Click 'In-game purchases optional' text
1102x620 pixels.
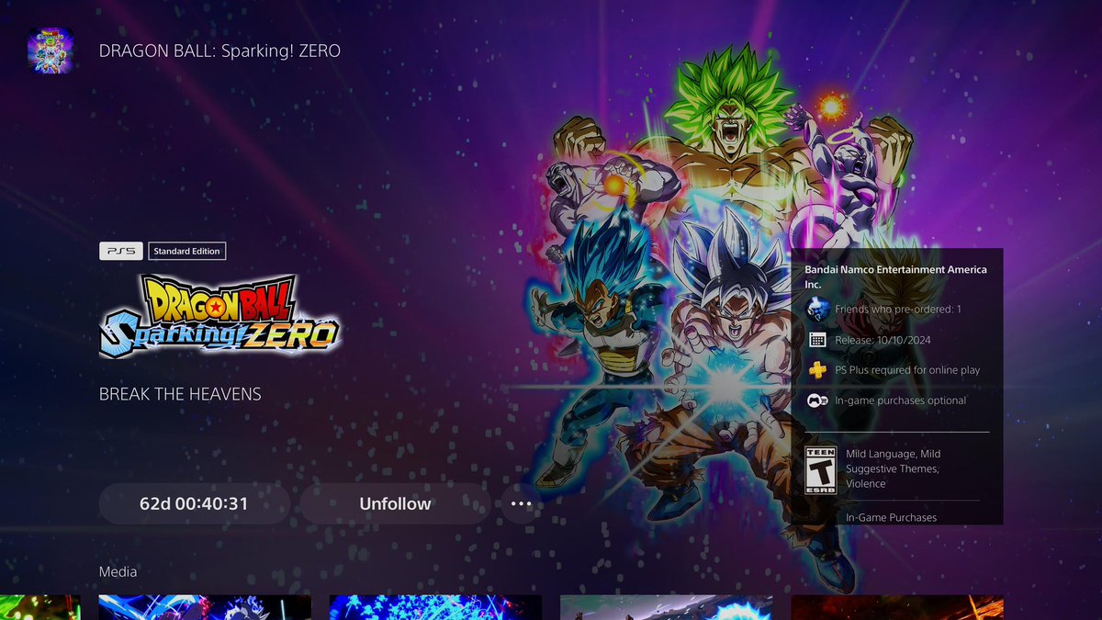900,400
